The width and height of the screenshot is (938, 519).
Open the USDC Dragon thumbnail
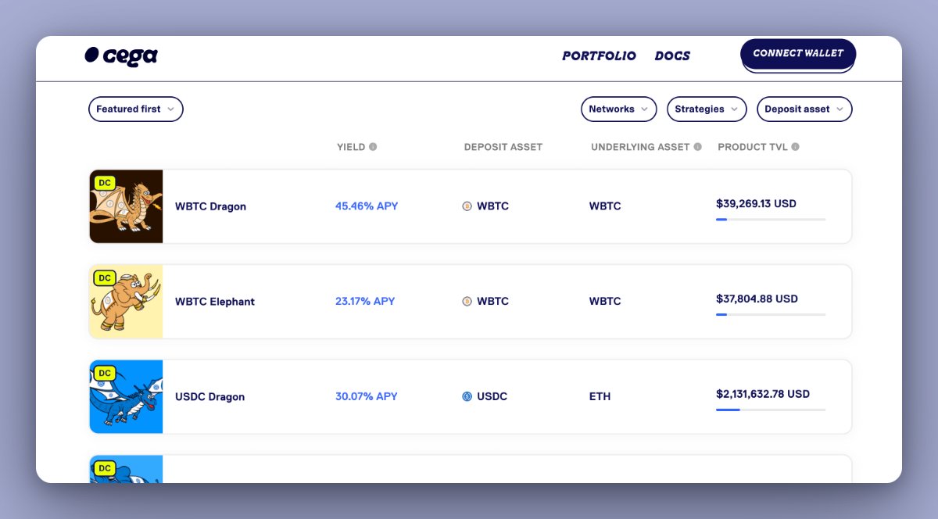click(126, 397)
